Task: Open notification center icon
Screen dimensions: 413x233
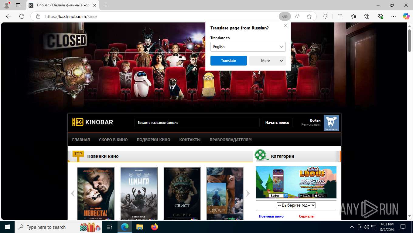Action: coord(403,227)
